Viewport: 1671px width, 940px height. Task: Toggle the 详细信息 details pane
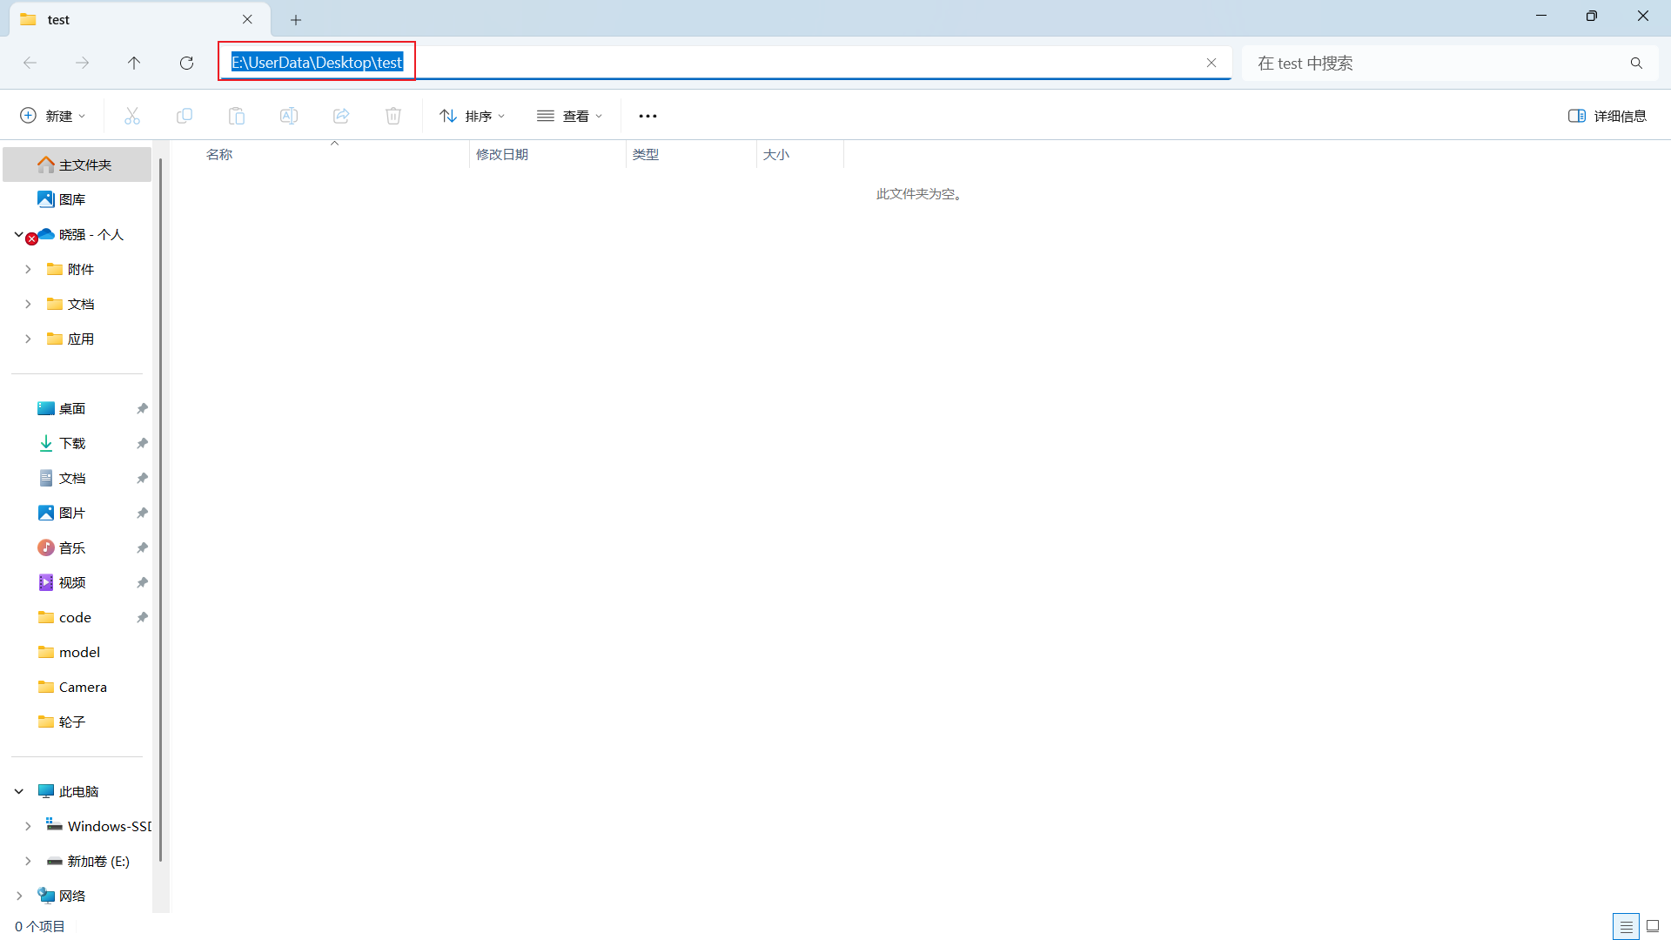(x=1607, y=116)
